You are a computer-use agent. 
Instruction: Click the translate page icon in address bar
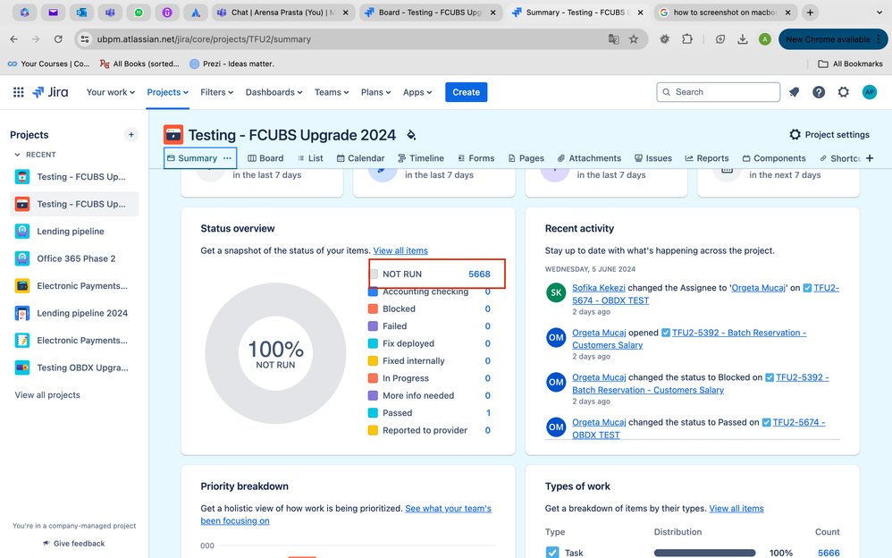click(x=613, y=39)
